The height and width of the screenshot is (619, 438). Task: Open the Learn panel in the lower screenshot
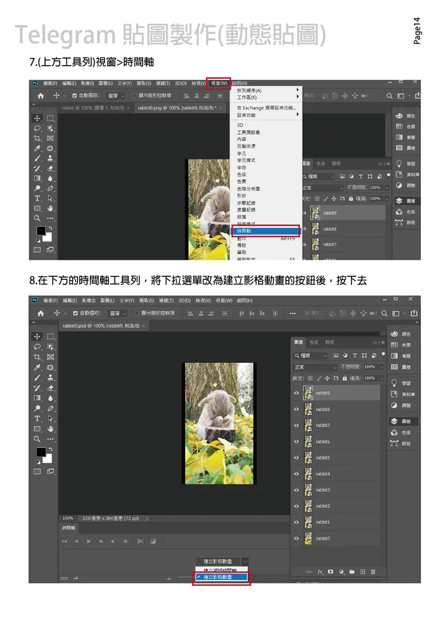pyautogui.click(x=401, y=383)
